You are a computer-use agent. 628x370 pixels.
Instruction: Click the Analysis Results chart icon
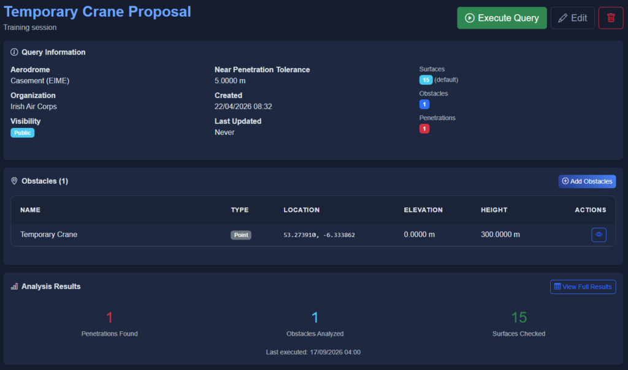point(15,287)
